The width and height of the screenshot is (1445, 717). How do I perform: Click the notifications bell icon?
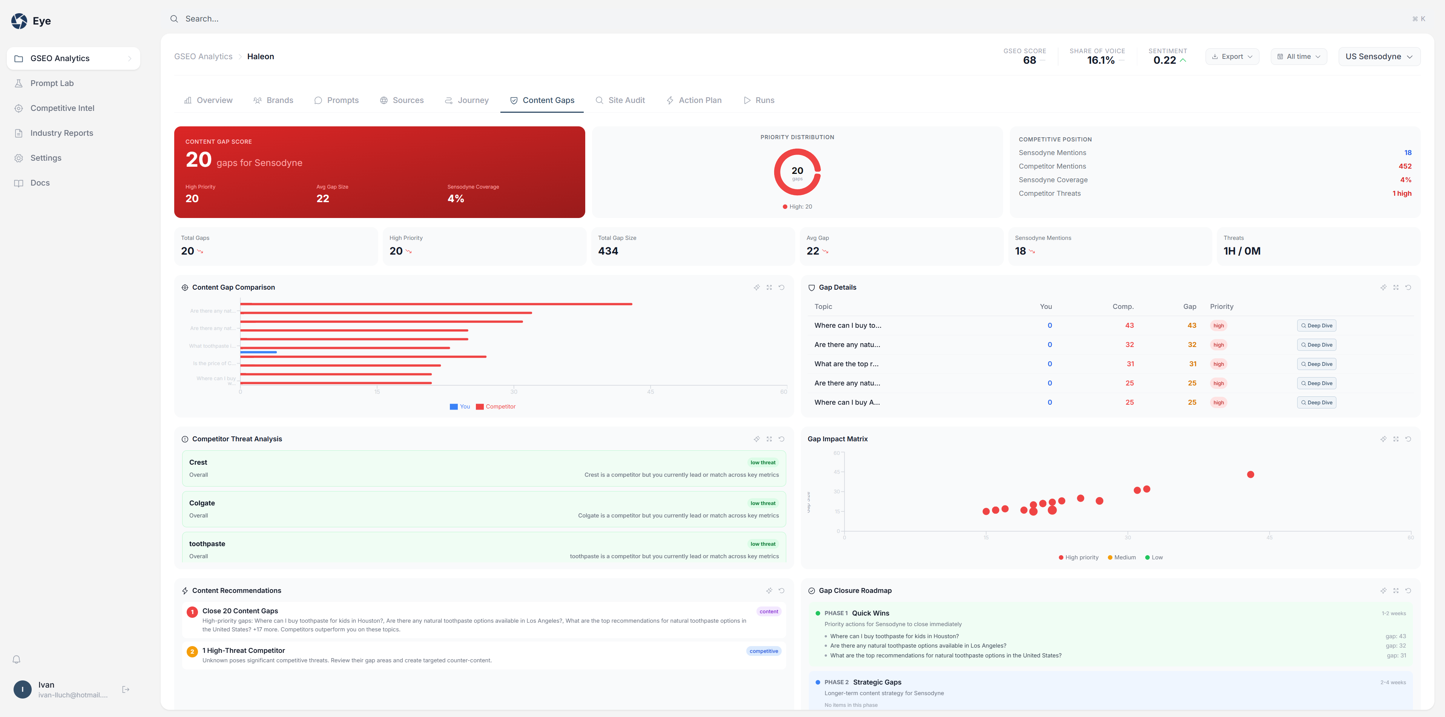click(17, 659)
